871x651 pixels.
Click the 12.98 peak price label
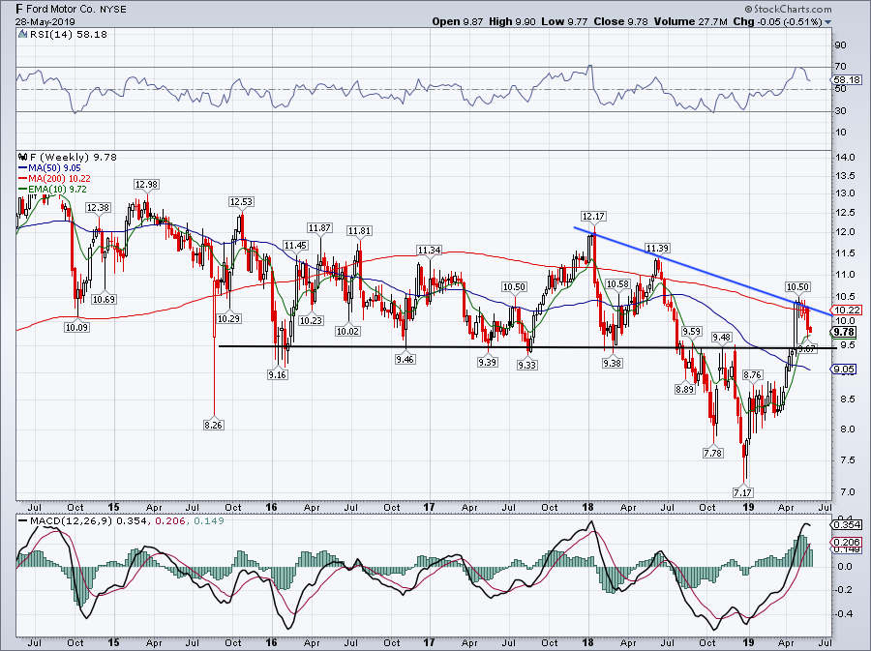click(x=146, y=184)
